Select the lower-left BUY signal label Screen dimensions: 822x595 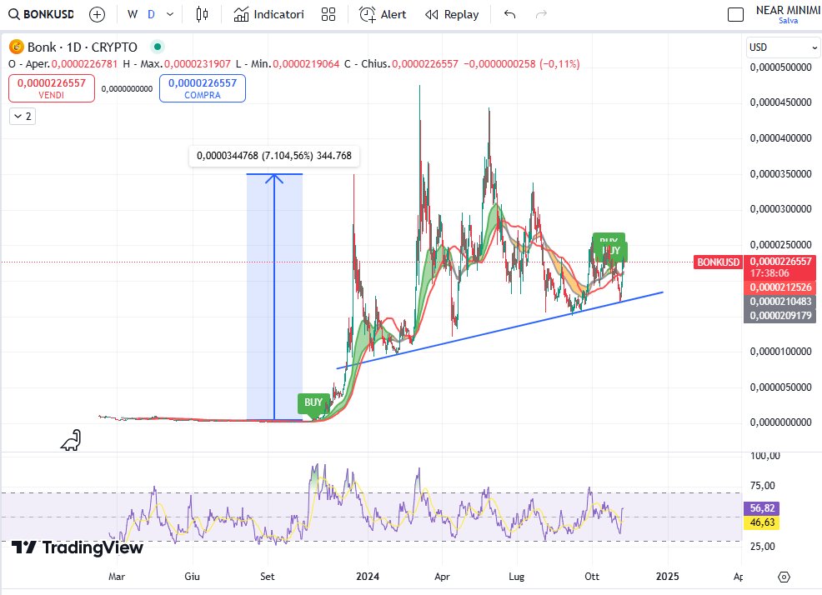pyautogui.click(x=313, y=402)
